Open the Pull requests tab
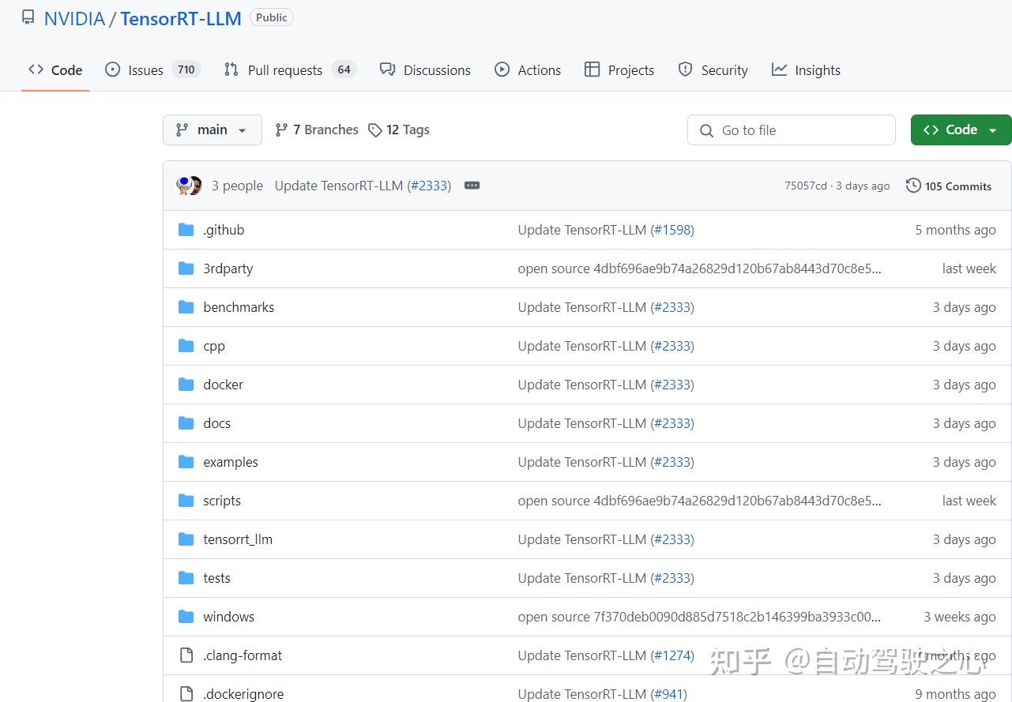Image resolution: width=1012 pixels, height=702 pixels. click(290, 70)
